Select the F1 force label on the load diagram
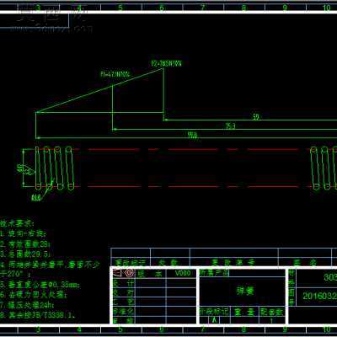Image resolution: width=337 pixels, height=337 pixels. 115,74
